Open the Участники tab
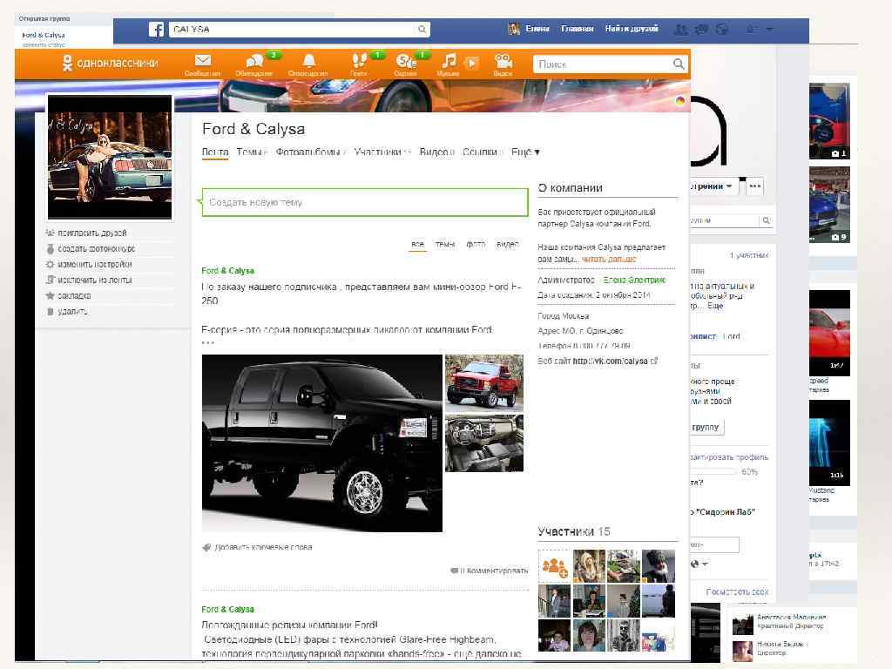The height and width of the screenshot is (669, 892). point(378,152)
